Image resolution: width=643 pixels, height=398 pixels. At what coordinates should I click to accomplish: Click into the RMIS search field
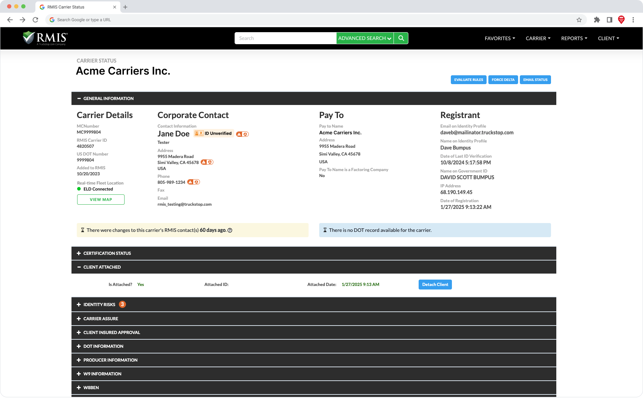point(285,38)
